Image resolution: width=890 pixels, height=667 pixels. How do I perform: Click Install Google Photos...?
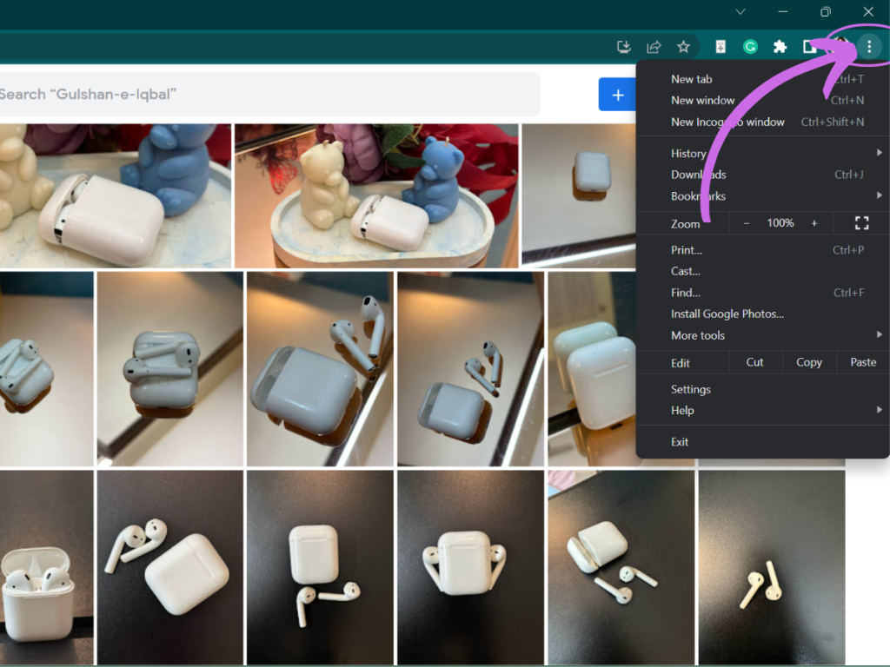pyautogui.click(x=727, y=314)
